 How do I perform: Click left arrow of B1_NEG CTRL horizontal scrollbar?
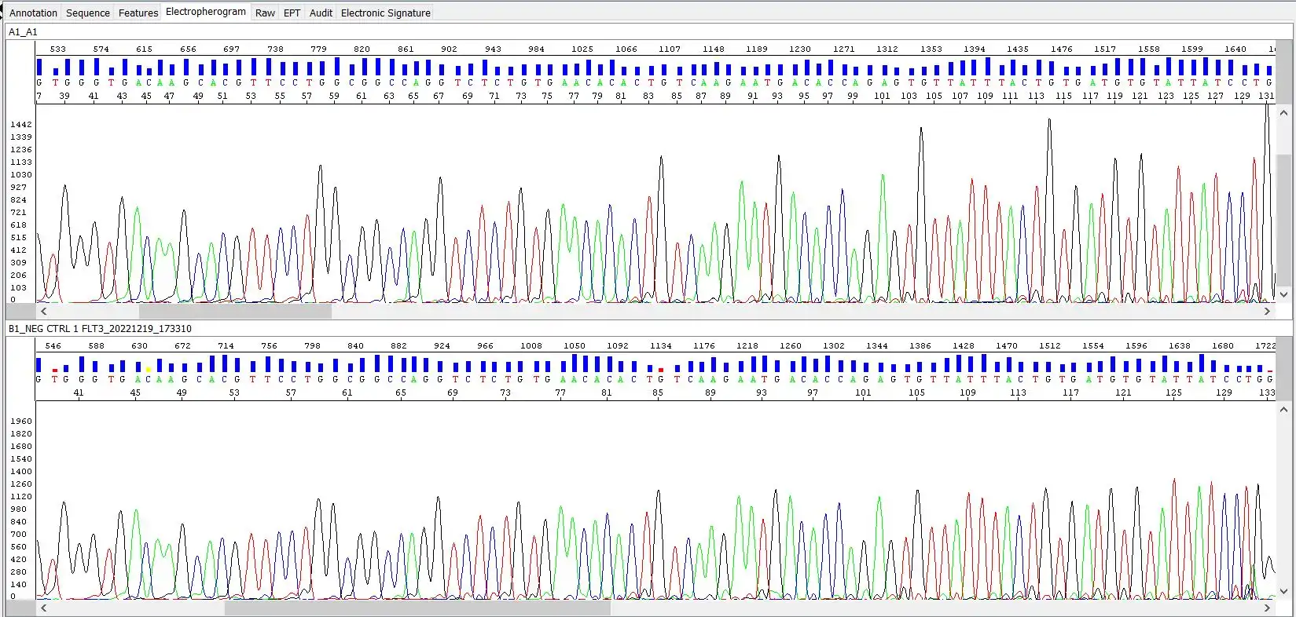point(44,608)
